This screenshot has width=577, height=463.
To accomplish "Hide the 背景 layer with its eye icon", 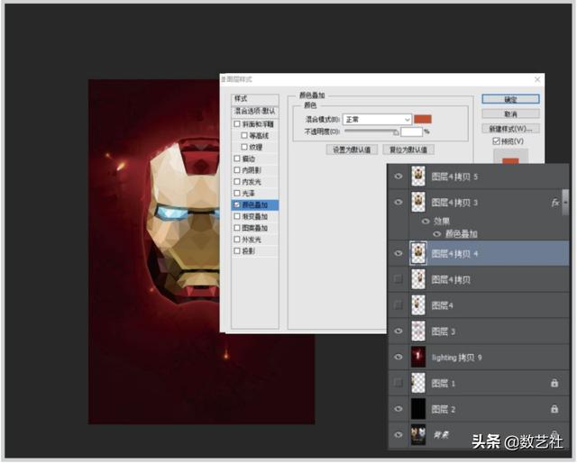I will [x=398, y=435].
